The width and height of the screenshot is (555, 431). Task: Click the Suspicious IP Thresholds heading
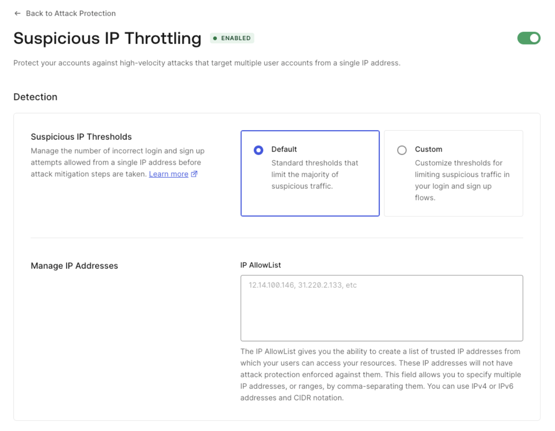pos(81,137)
